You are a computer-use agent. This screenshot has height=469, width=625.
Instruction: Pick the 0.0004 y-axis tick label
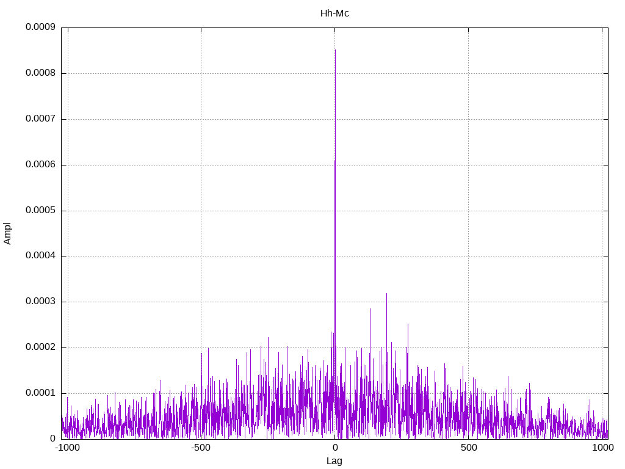pos(40,256)
